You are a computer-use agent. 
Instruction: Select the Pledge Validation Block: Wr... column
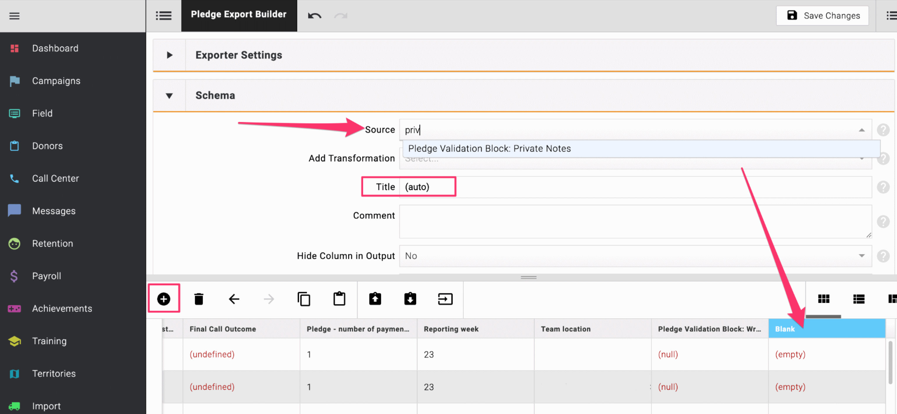tap(710, 329)
